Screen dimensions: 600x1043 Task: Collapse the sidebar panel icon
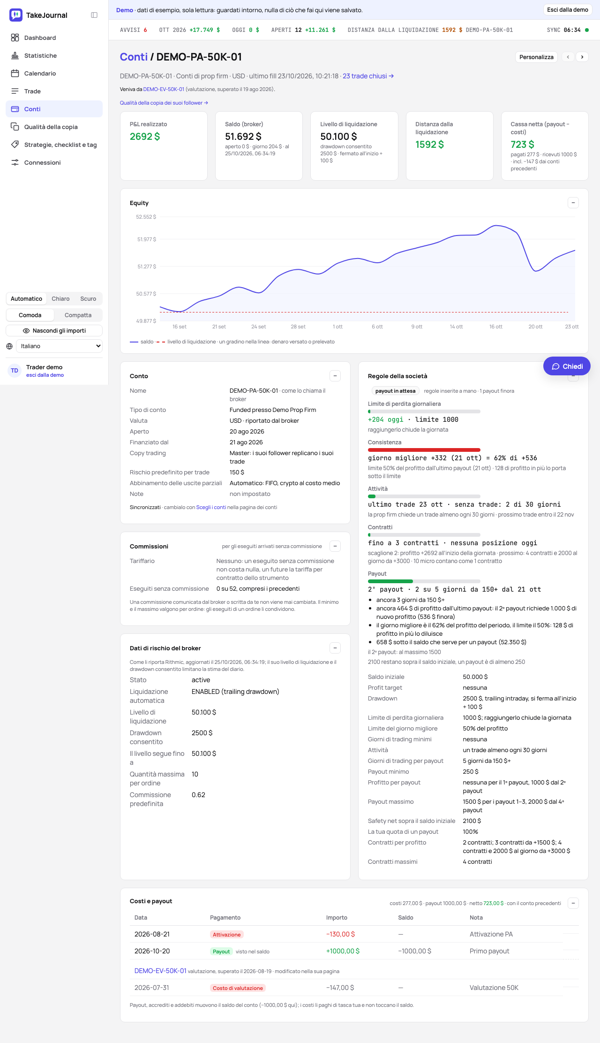pos(94,15)
